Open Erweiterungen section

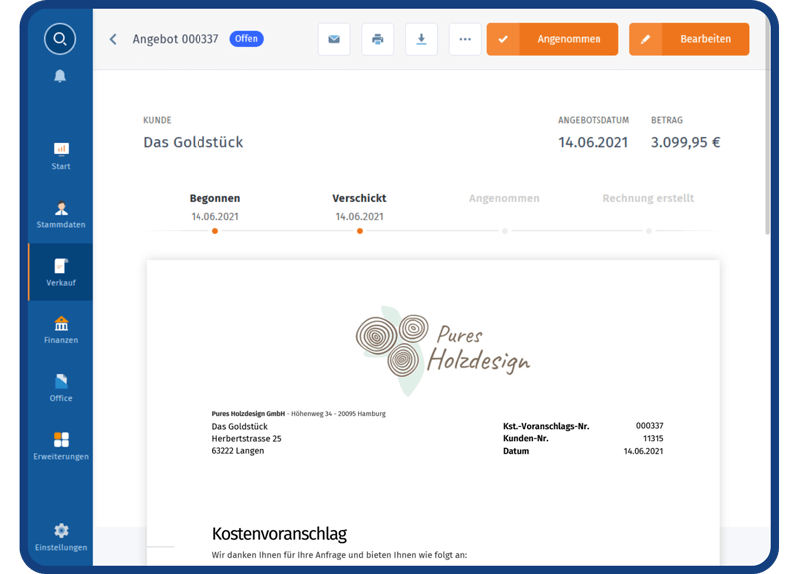[x=61, y=446]
